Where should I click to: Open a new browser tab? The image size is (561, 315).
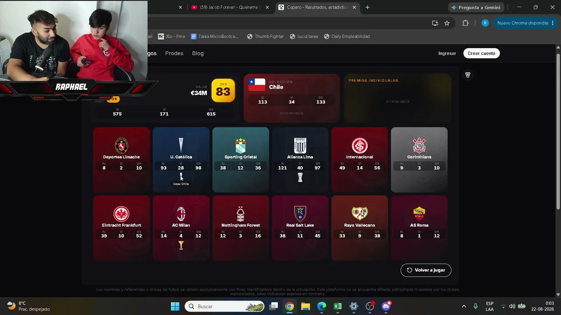(367, 7)
